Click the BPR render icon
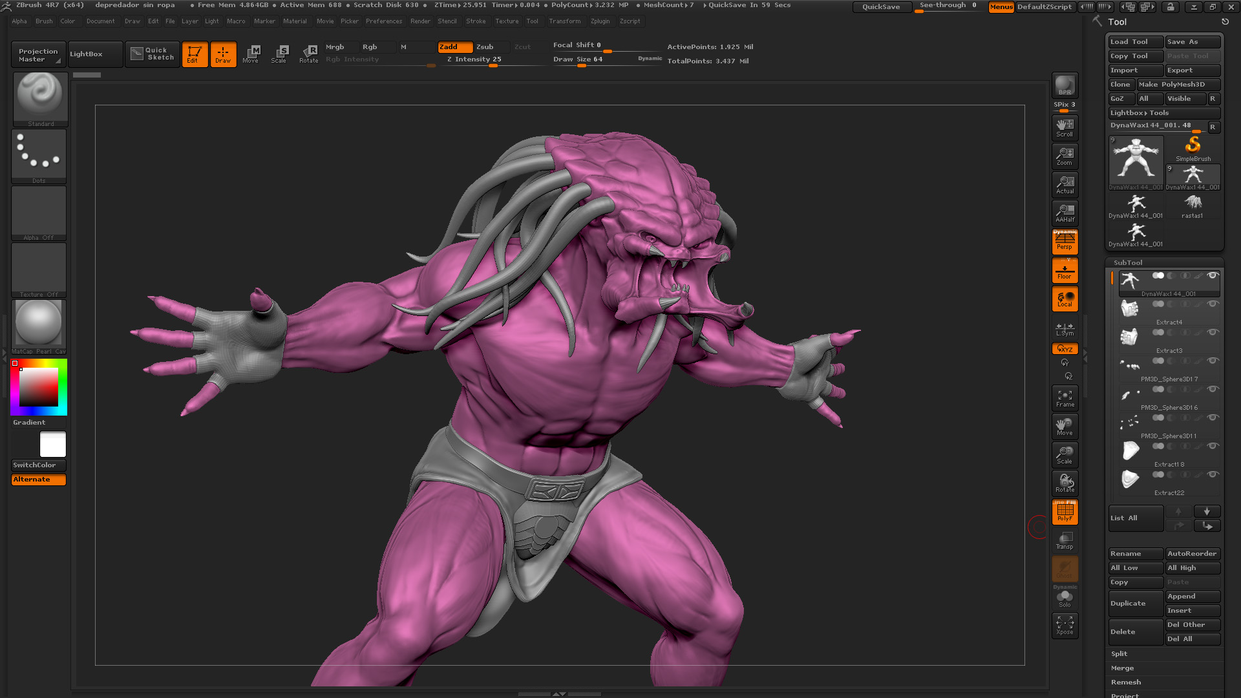Image resolution: width=1241 pixels, height=698 pixels. [x=1065, y=85]
